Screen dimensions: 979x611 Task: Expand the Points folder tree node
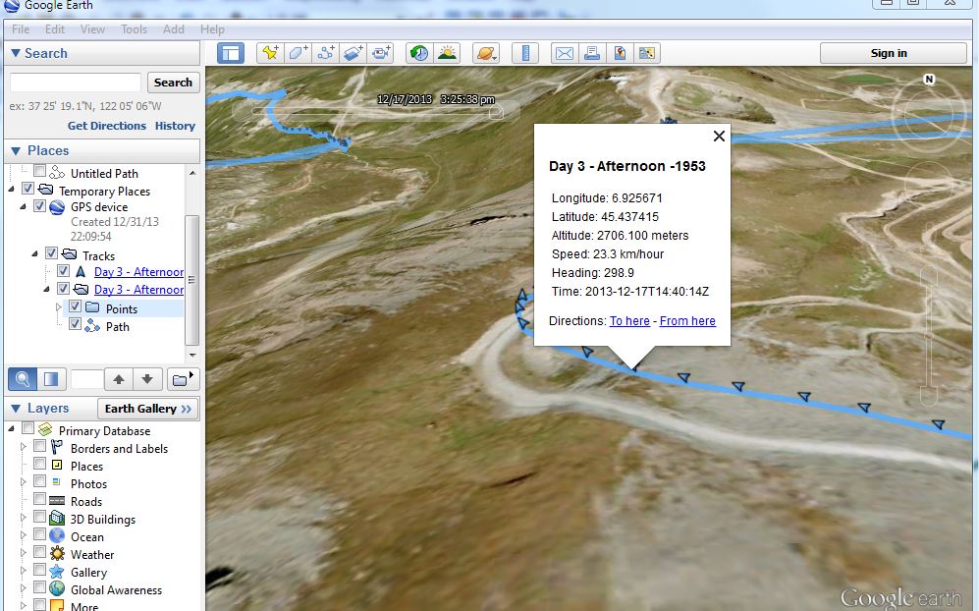coord(59,306)
